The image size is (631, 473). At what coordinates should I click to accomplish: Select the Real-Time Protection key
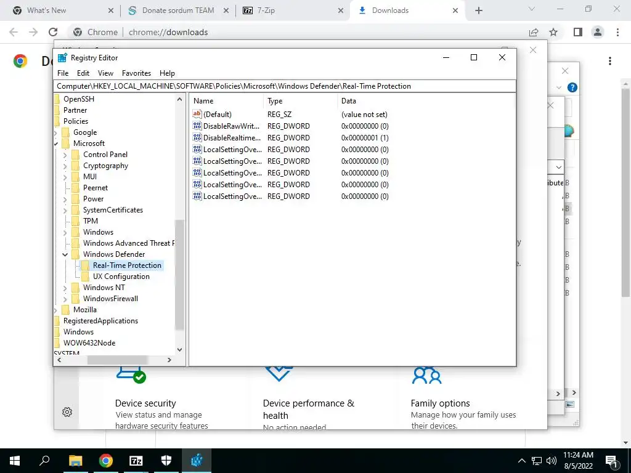pyautogui.click(x=127, y=265)
